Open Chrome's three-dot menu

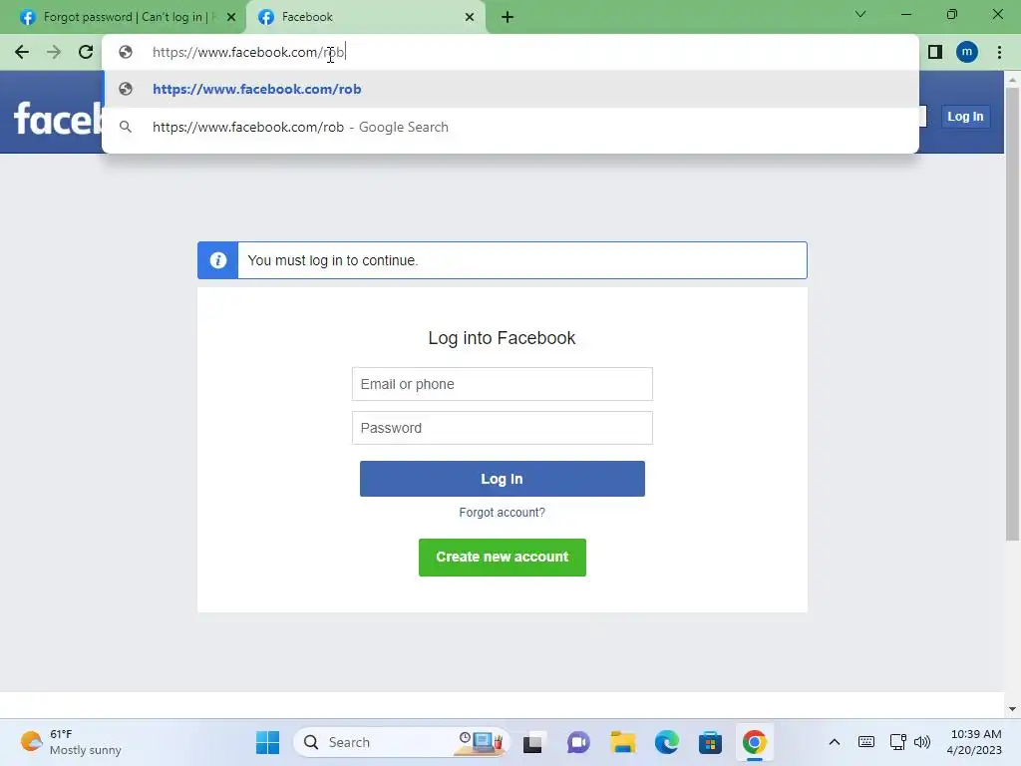[999, 52]
